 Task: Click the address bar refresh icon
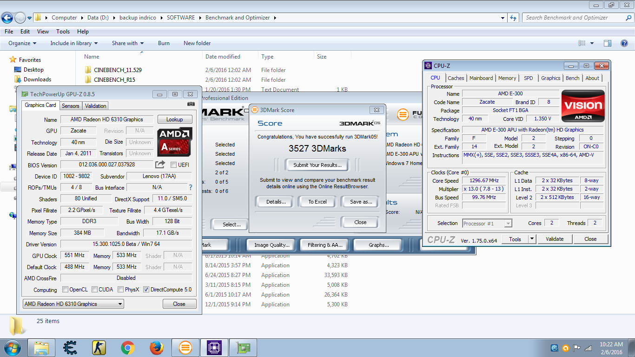tap(513, 18)
